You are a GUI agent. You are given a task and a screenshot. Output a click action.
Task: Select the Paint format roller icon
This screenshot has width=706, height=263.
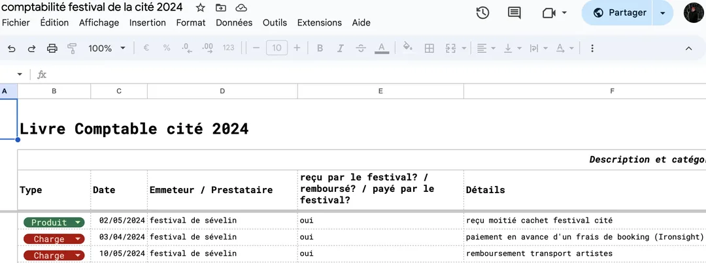(72, 48)
